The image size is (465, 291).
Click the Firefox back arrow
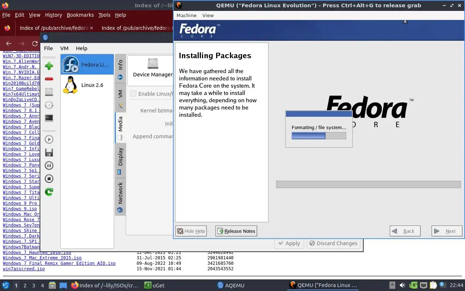tap(9, 43)
